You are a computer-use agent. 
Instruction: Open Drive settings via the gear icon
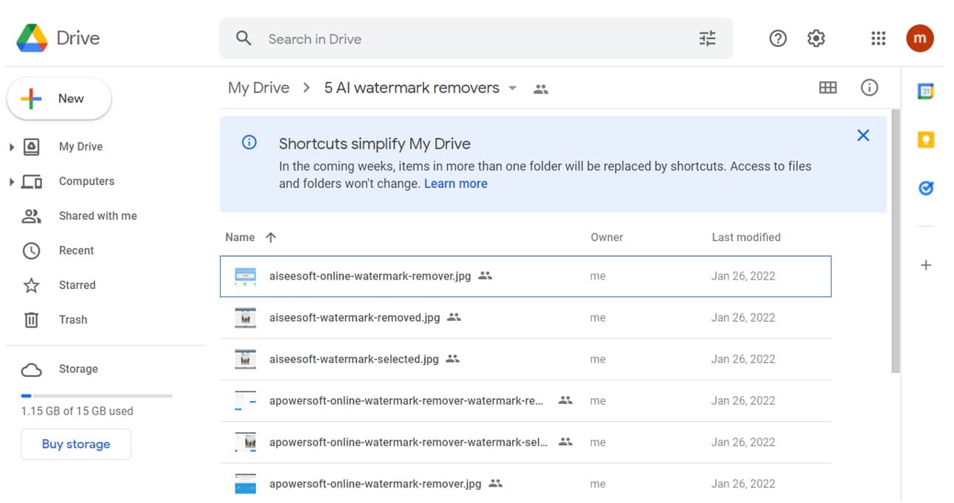coord(816,38)
